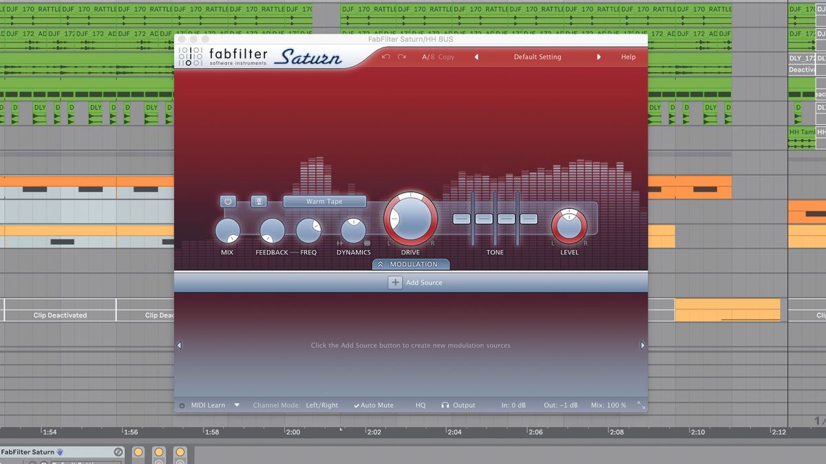The height and width of the screenshot is (464, 826).
Task: Click the redo arrow in Saturn's header
Action: click(x=401, y=57)
